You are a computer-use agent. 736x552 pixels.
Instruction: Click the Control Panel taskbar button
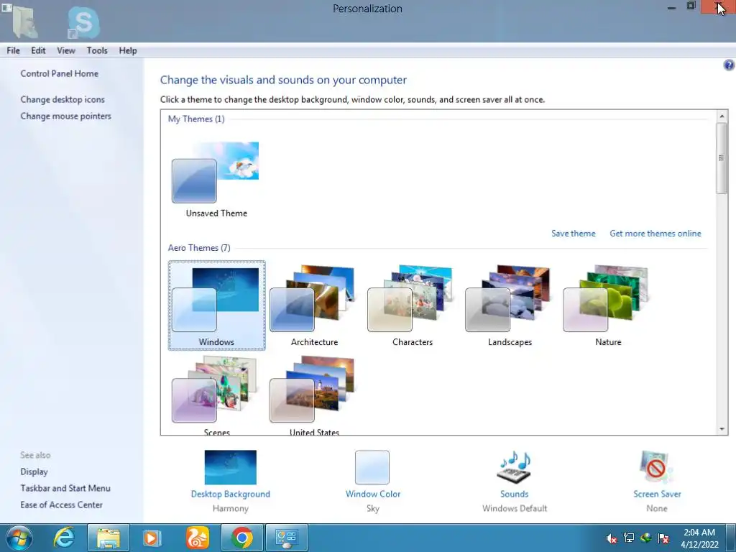287,538
